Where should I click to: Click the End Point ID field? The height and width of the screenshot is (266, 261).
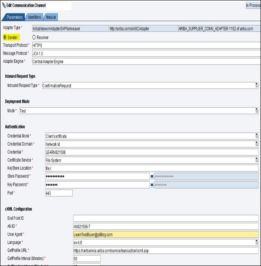165,218
